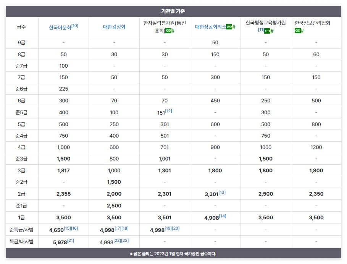The width and height of the screenshot is (347, 264).
Task: Click the 2,350 value in 2급 row
Action: click(316, 194)
